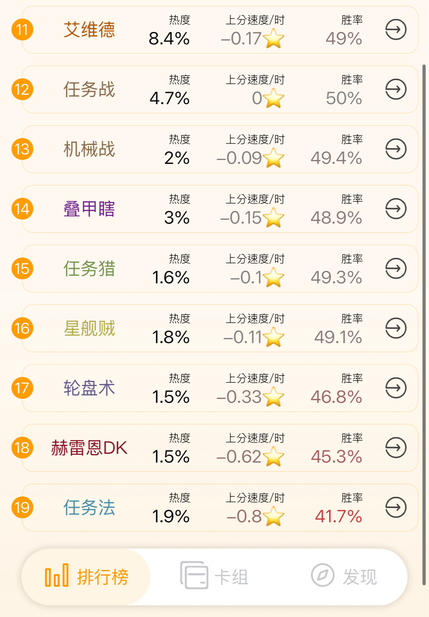
Task: Open details arrow for 任务猎 deck
Action: pyautogui.click(x=396, y=268)
